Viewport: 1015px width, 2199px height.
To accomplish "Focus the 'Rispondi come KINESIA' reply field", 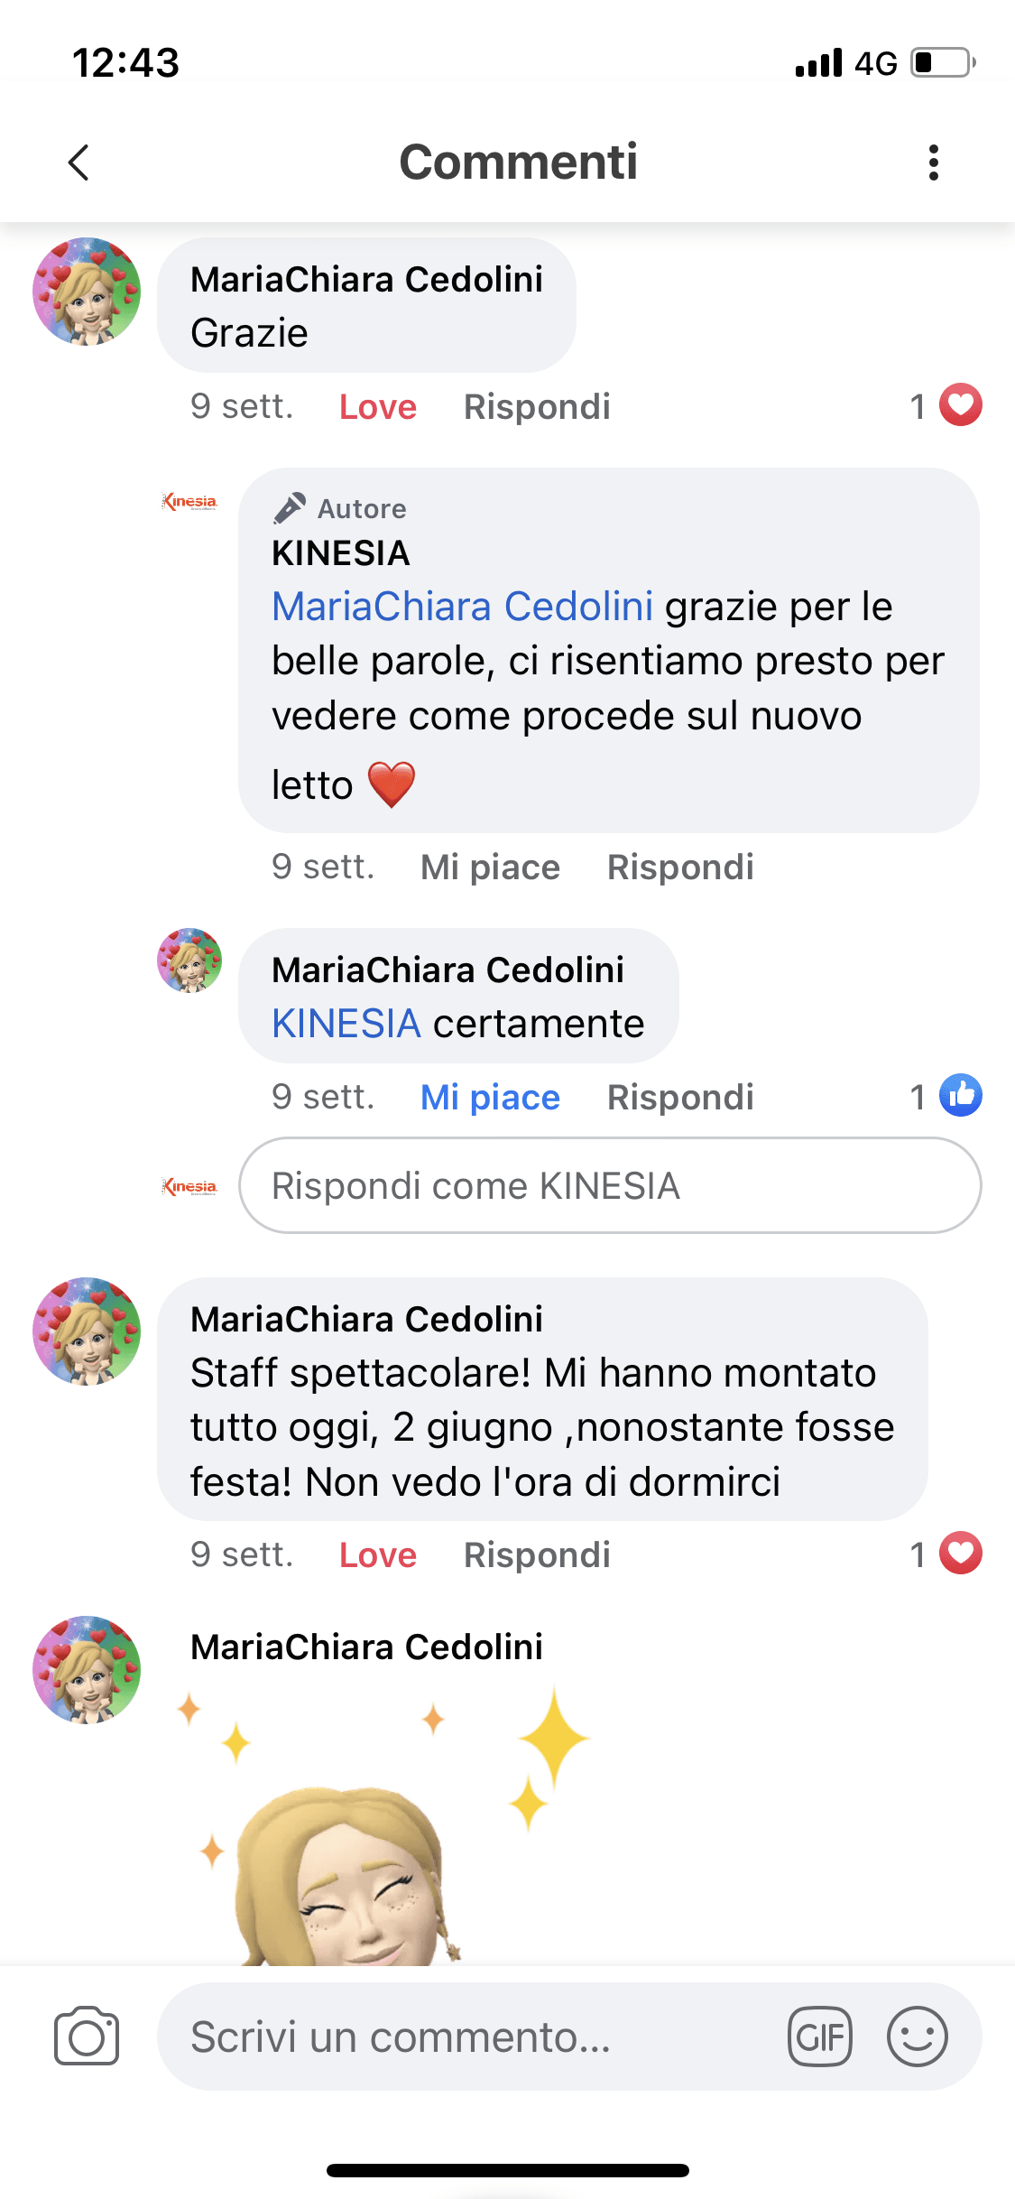I will pyautogui.click(x=610, y=1185).
